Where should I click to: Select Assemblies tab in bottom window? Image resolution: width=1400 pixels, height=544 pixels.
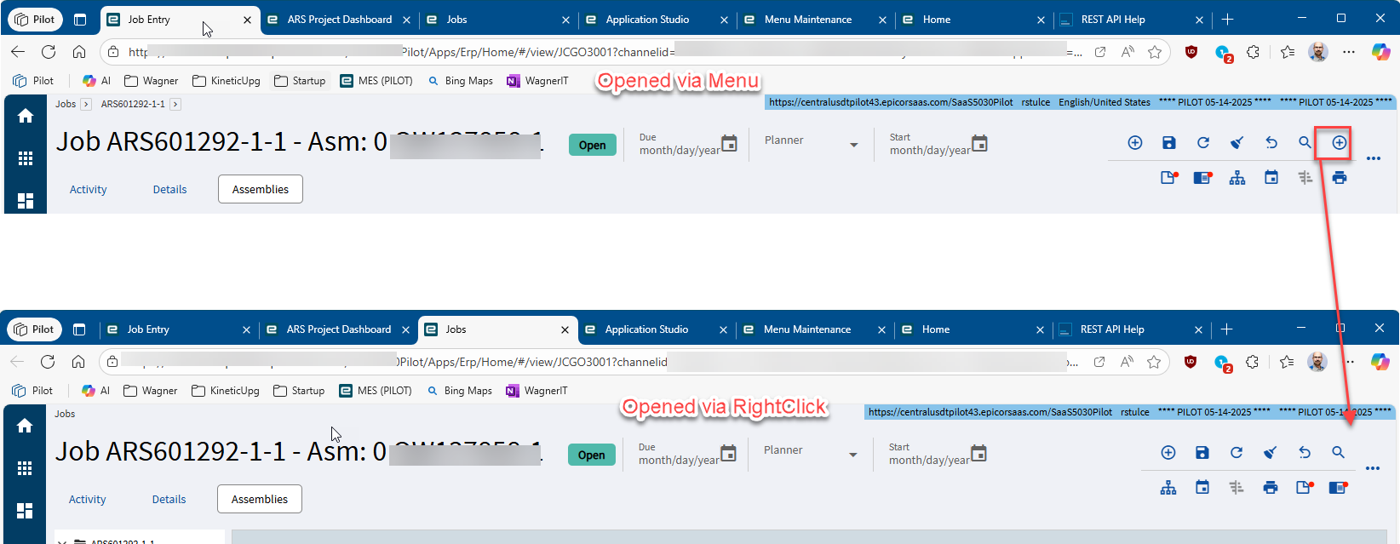(260, 499)
